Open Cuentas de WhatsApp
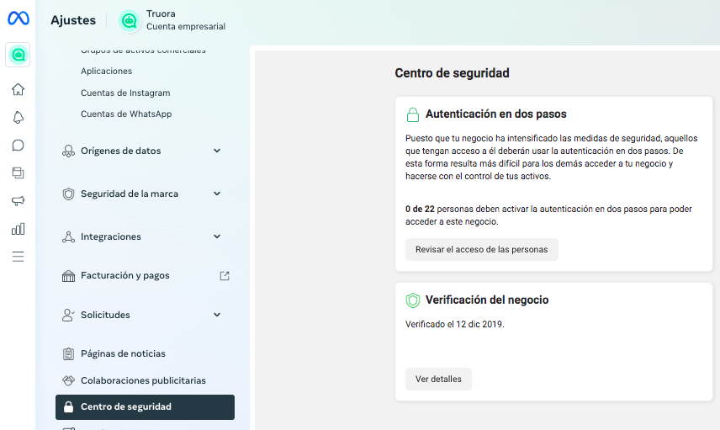 pos(126,114)
